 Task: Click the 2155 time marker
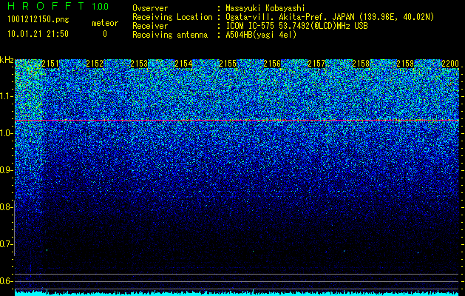tap(228, 64)
